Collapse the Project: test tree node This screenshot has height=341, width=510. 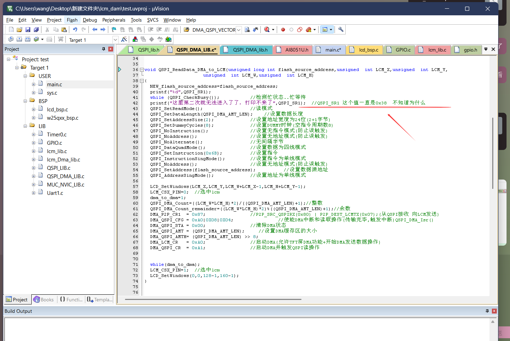[8, 59]
